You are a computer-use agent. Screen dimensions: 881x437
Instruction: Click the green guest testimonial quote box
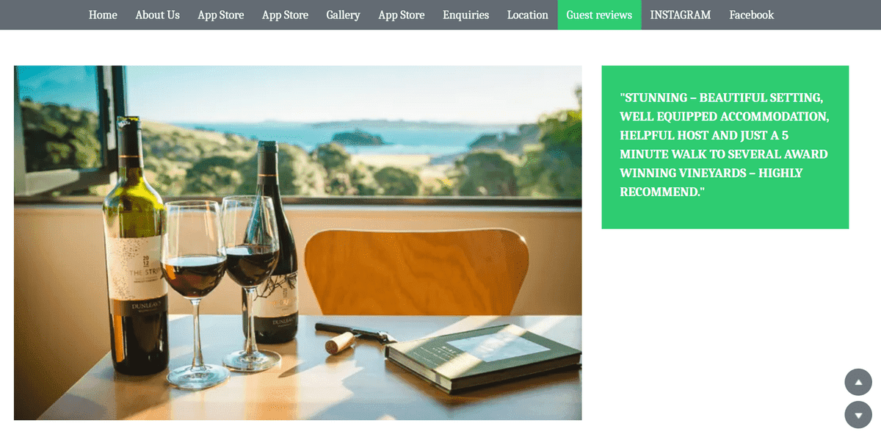click(x=725, y=147)
